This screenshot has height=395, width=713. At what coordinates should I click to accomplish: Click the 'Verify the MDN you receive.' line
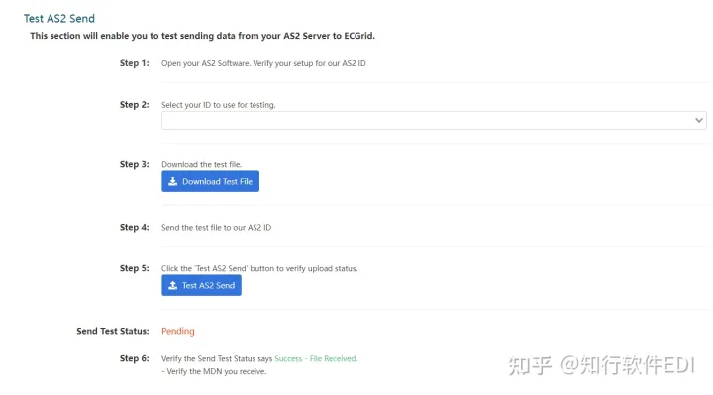[214, 371]
